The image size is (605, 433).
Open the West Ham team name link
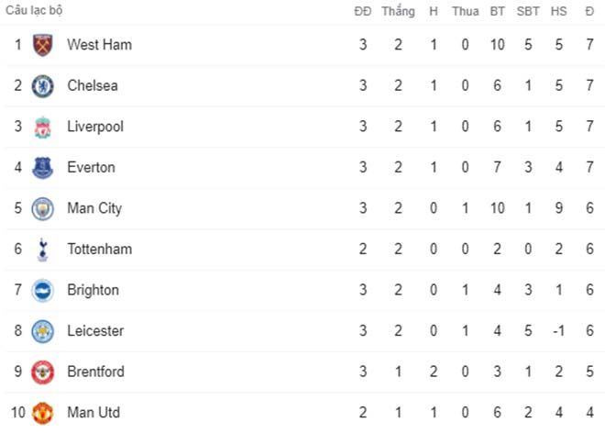[x=99, y=45]
